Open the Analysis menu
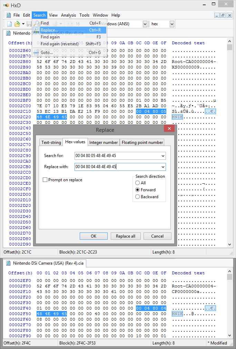 point(68,15)
